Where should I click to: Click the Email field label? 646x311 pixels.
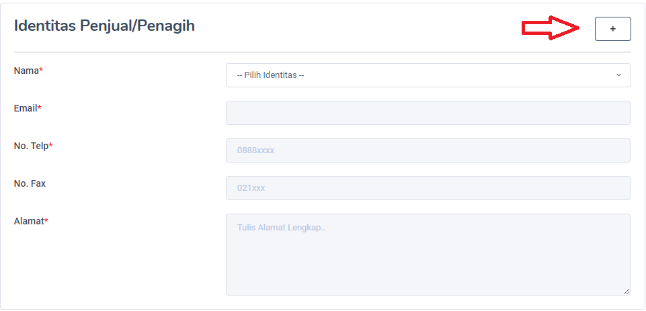(25, 108)
